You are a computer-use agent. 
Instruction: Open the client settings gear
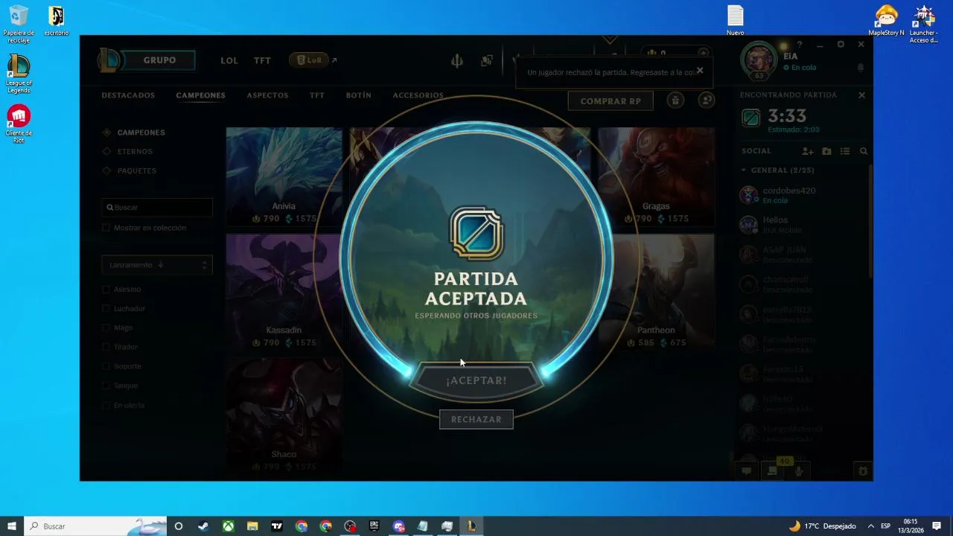[x=841, y=45]
